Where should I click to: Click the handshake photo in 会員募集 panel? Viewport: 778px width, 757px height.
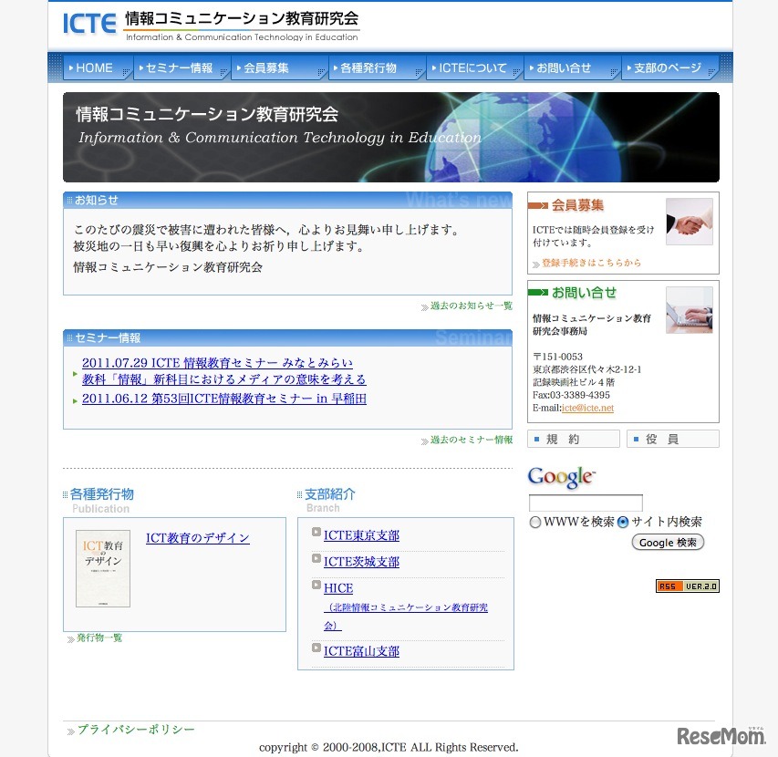click(689, 220)
